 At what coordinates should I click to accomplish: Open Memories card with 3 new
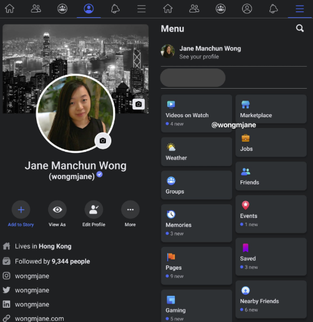pos(196,223)
